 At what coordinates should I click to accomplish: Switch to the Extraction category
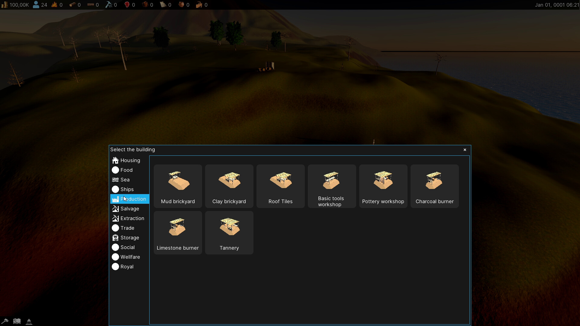coord(130,218)
